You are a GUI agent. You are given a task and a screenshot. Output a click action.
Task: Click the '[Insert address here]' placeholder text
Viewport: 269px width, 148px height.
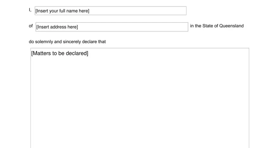57,27
